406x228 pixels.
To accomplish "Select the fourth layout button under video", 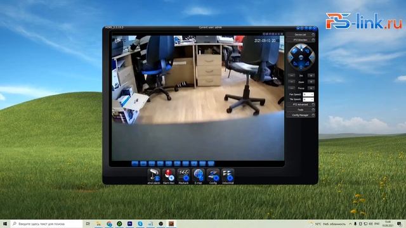I will 160,163.
